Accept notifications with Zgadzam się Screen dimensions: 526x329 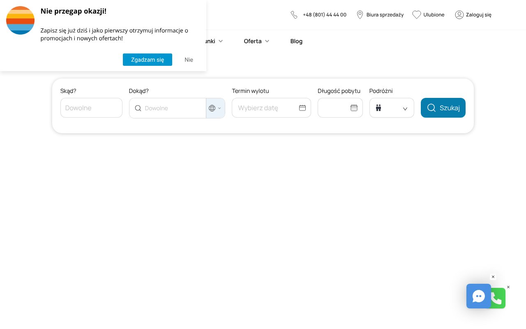148,60
